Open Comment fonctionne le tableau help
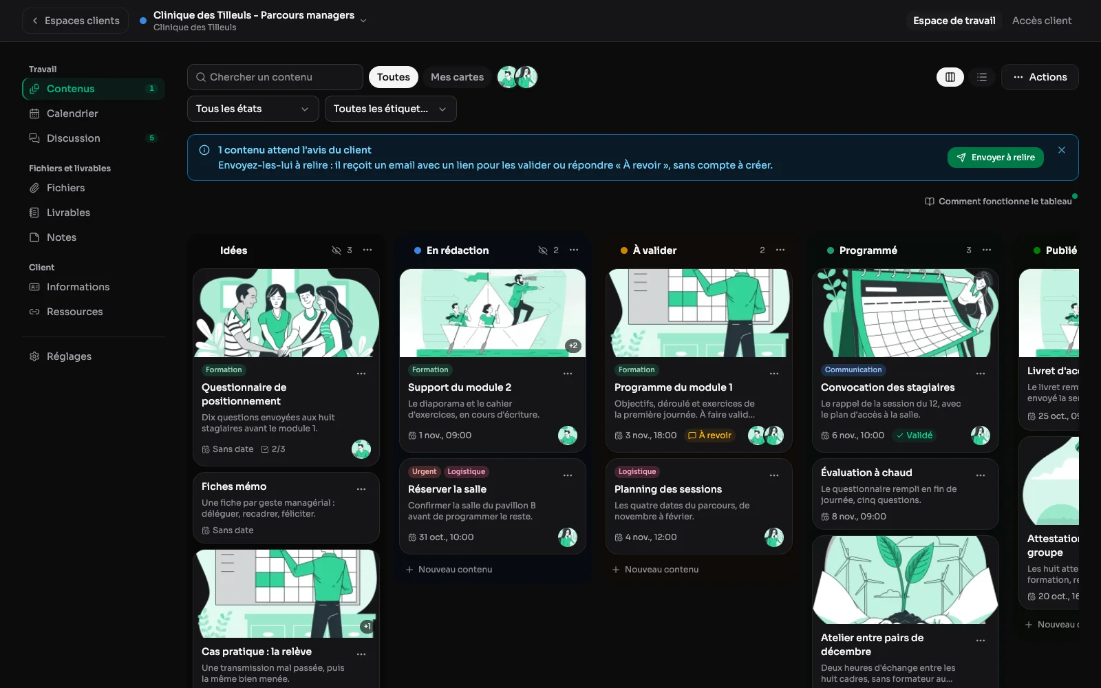 [998, 202]
